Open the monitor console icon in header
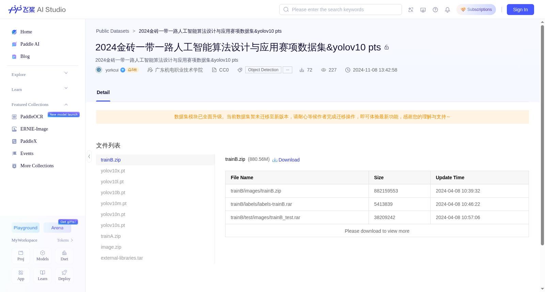This screenshot has height=292, width=545. coord(423,10)
